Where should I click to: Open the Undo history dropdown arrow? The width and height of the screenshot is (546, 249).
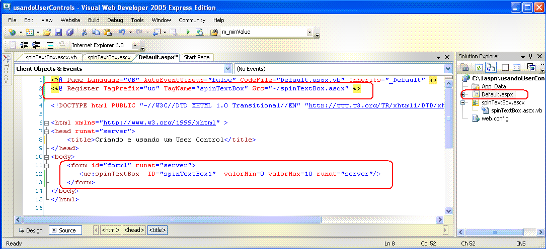click(130, 32)
